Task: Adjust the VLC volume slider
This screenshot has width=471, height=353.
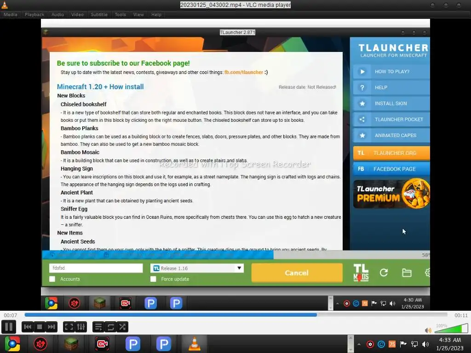Action: click(x=451, y=328)
